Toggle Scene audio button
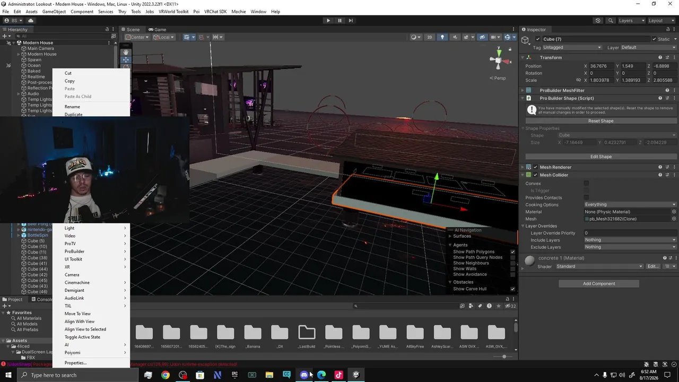Image resolution: width=679 pixels, height=382 pixels. tap(454, 37)
